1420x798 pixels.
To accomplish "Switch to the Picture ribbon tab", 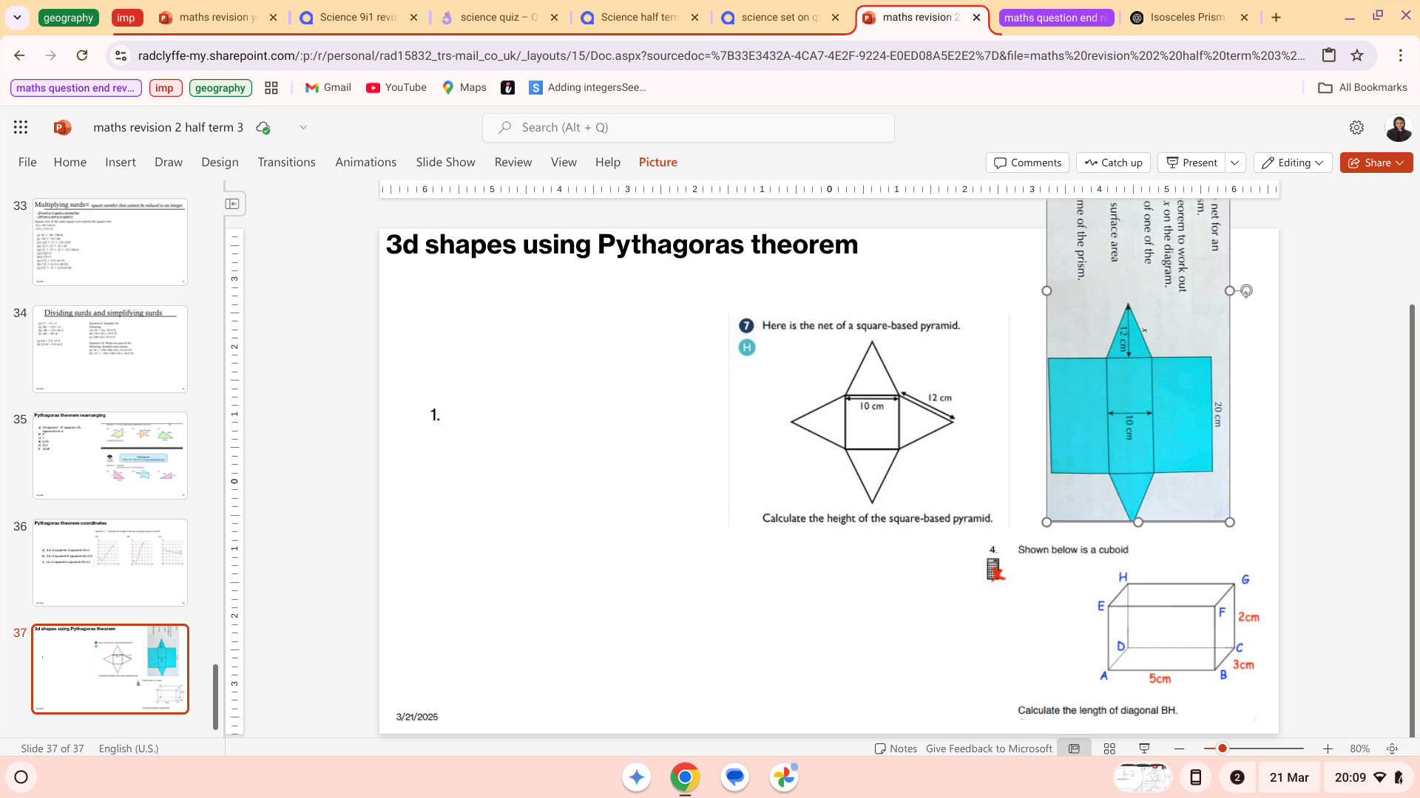I will coord(657,162).
